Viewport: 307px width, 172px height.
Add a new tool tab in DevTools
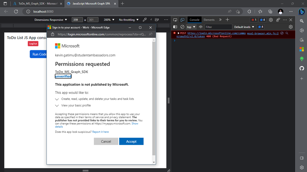click(x=227, y=20)
